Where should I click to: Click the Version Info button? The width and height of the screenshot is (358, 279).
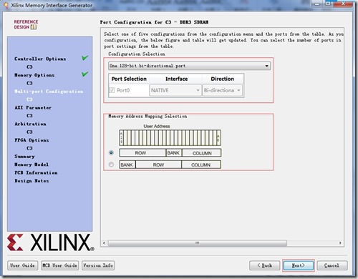pos(98,265)
